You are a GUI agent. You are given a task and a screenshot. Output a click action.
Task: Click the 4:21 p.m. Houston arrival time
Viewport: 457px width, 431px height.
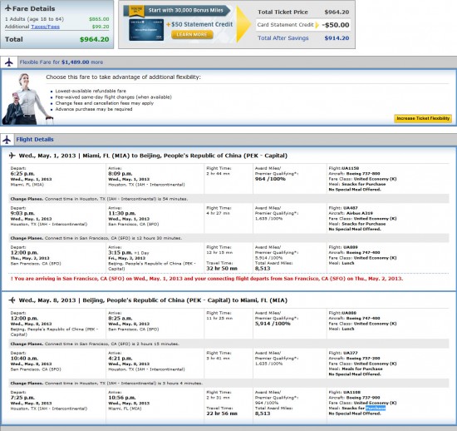pyautogui.click(x=120, y=359)
